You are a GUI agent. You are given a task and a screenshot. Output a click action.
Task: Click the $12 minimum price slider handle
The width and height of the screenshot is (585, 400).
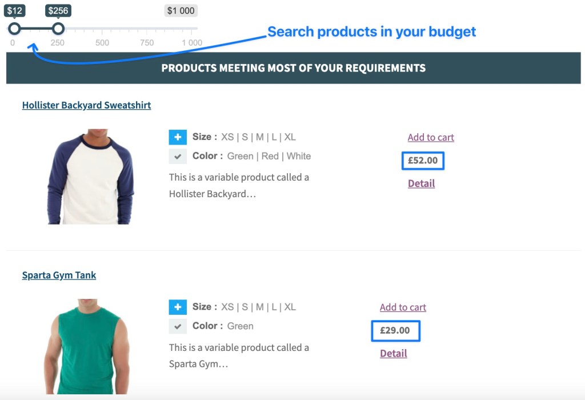pos(14,29)
